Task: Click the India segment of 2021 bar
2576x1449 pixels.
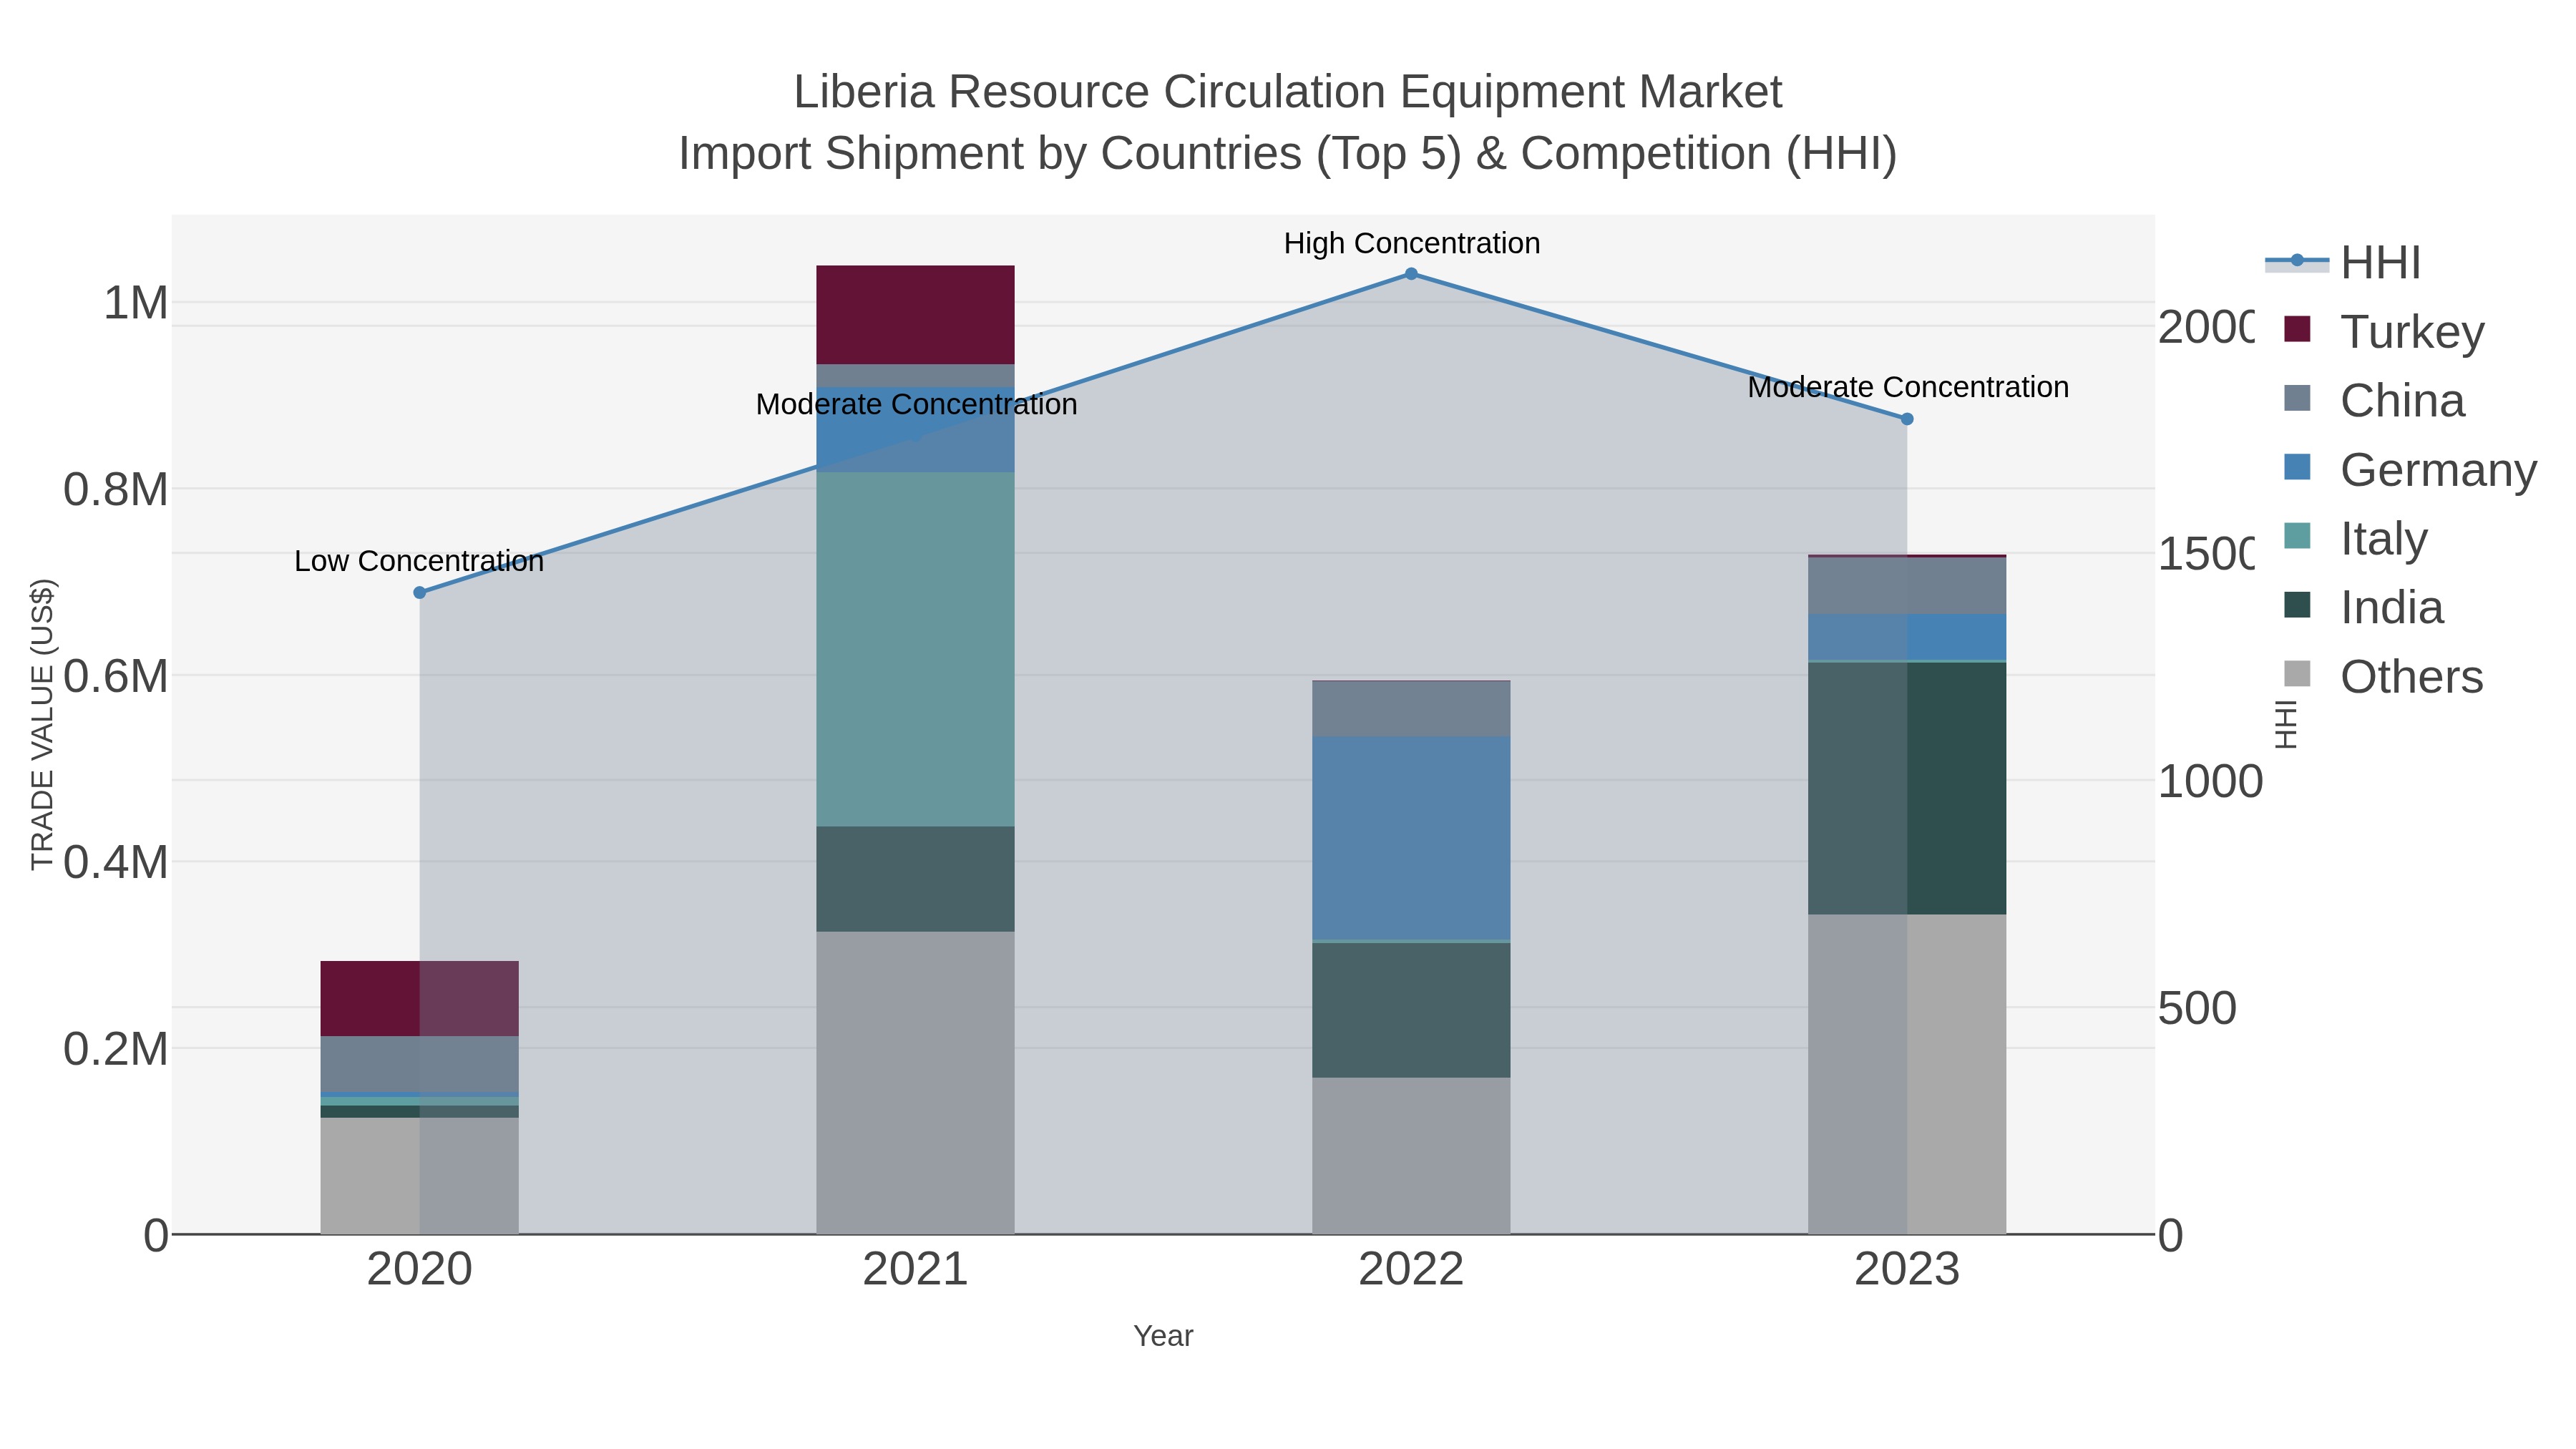Action: point(915,879)
